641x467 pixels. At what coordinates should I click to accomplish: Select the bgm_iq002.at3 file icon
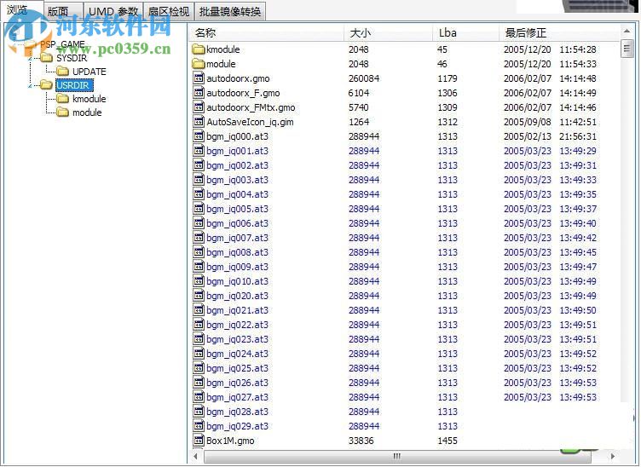pos(199,165)
